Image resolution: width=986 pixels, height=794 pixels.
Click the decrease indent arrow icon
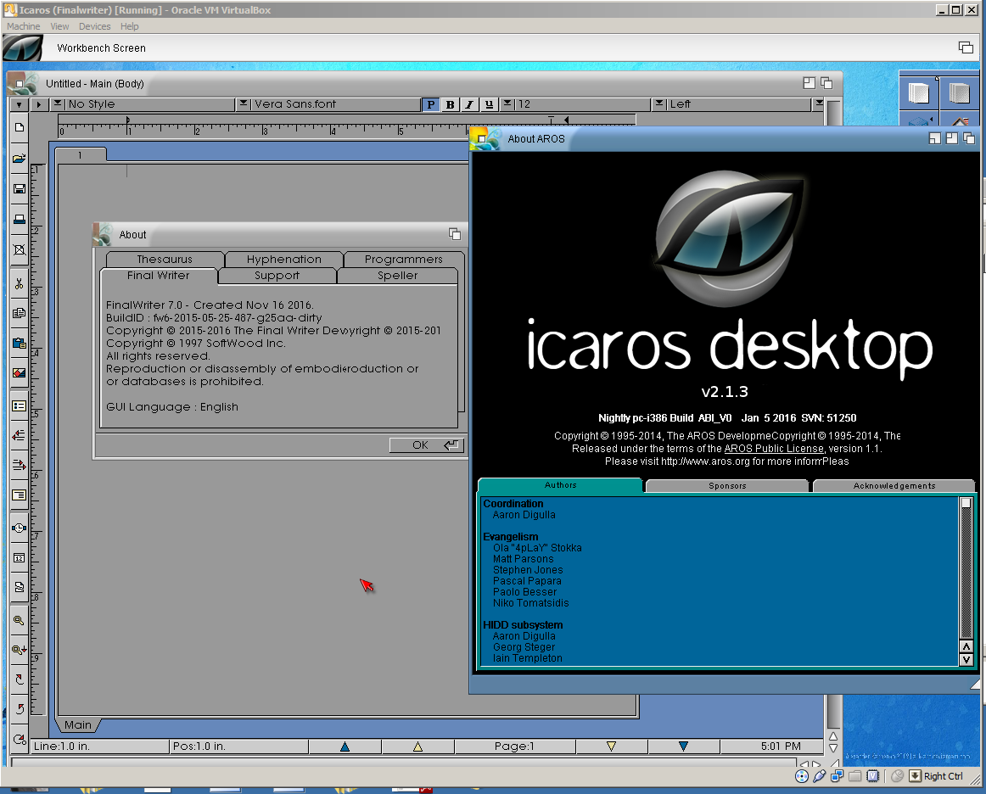20,435
